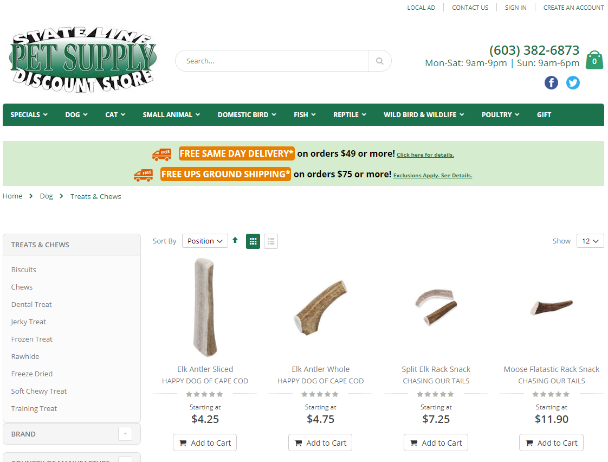
Task: Select Frozen Treat category
Action: [32, 339]
